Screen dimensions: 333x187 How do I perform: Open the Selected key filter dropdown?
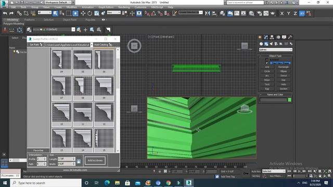point(274,171)
